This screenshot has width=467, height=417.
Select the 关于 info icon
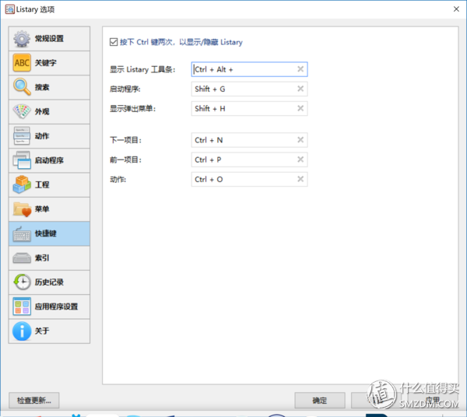[22, 331]
